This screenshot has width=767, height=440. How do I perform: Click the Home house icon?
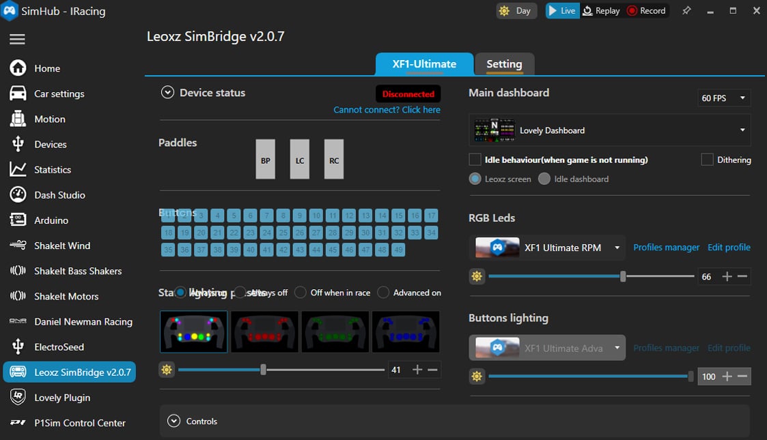(18, 68)
